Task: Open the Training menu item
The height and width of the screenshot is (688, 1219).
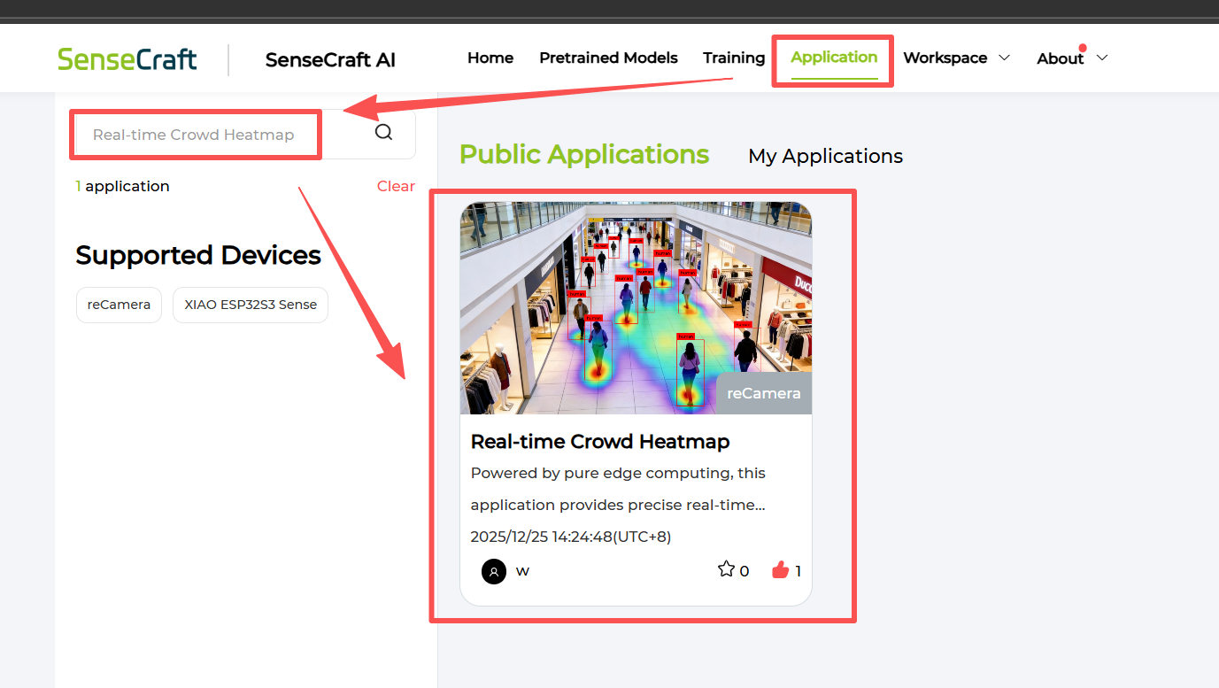Action: point(733,58)
